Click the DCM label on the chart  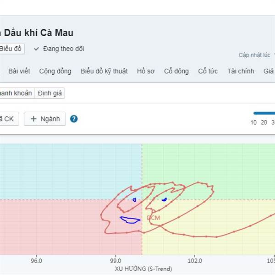pos(154,218)
